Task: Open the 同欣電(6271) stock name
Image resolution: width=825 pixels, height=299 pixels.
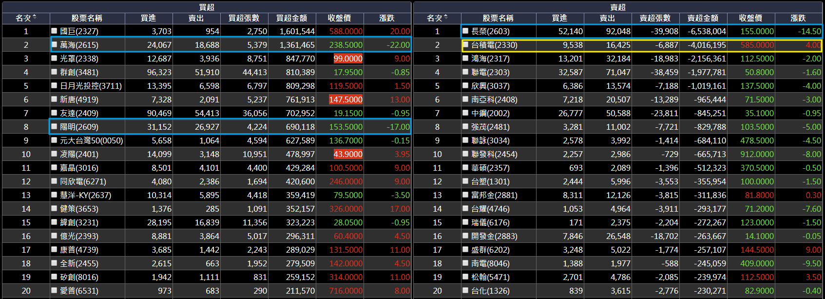Action: (83, 181)
